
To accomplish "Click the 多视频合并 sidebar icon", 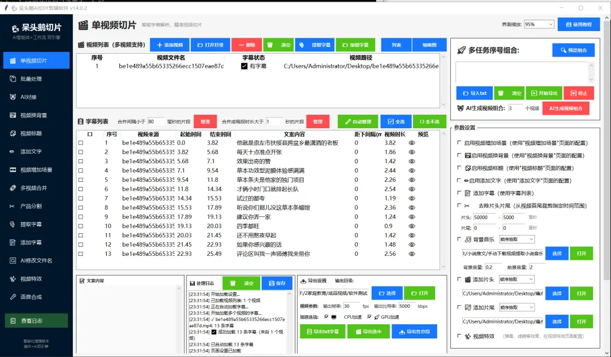I will point(13,188).
